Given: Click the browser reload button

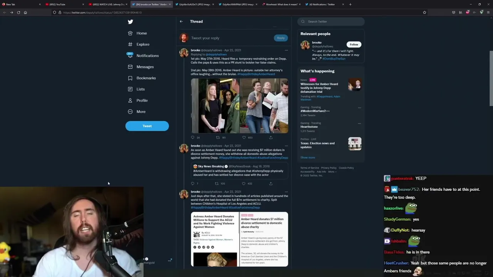Looking at the screenshot, I should (x=18, y=12).
